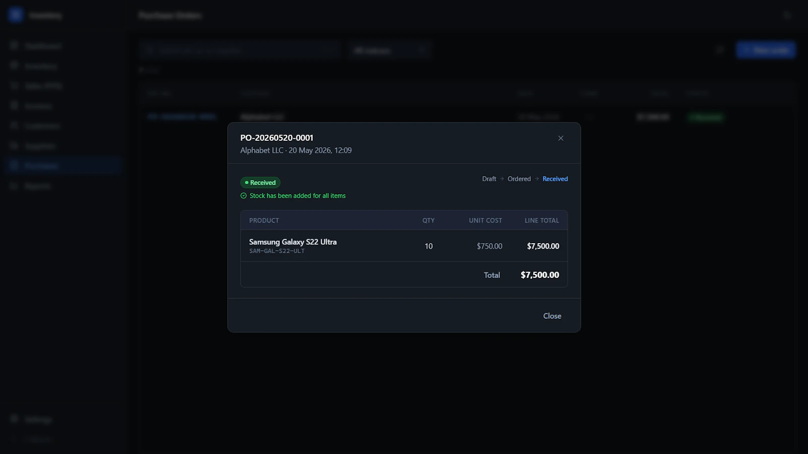808x454 pixels.
Task: Click the $750.00 unit cost value
Action: click(489, 246)
